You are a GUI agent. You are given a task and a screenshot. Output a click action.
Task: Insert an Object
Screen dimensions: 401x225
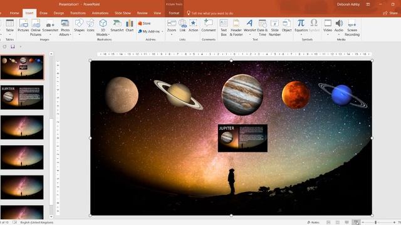pos(286,26)
